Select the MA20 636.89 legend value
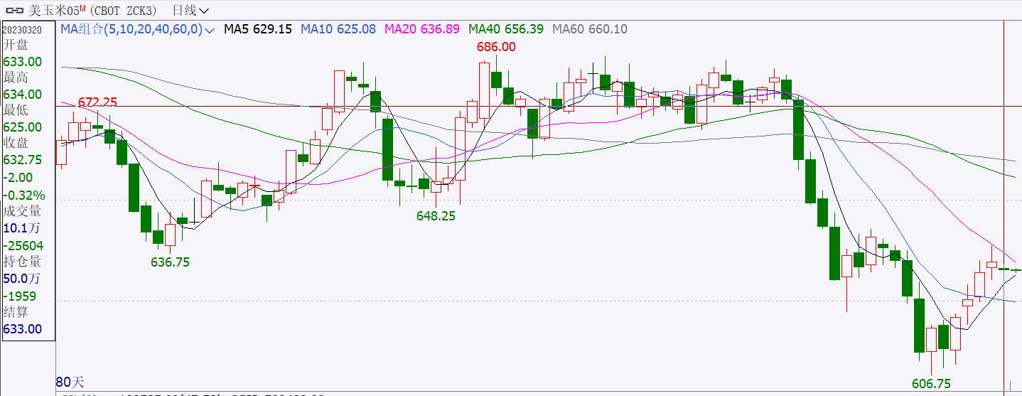Image resolution: width=1022 pixels, height=396 pixels. click(x=423, y=29)
